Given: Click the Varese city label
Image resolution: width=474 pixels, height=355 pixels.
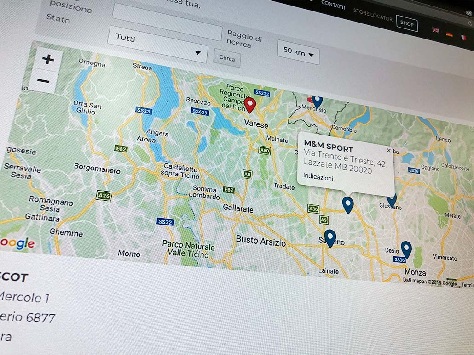Looking at the screenshot, I should pyautogui.click(x=256, y=124).
